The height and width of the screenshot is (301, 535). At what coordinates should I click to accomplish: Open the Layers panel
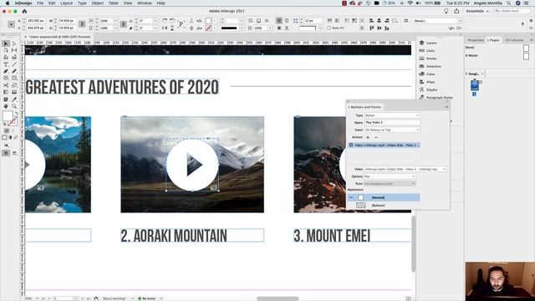point(428,43)
